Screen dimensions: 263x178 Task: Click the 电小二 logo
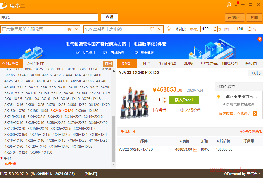tap(3, 5)
